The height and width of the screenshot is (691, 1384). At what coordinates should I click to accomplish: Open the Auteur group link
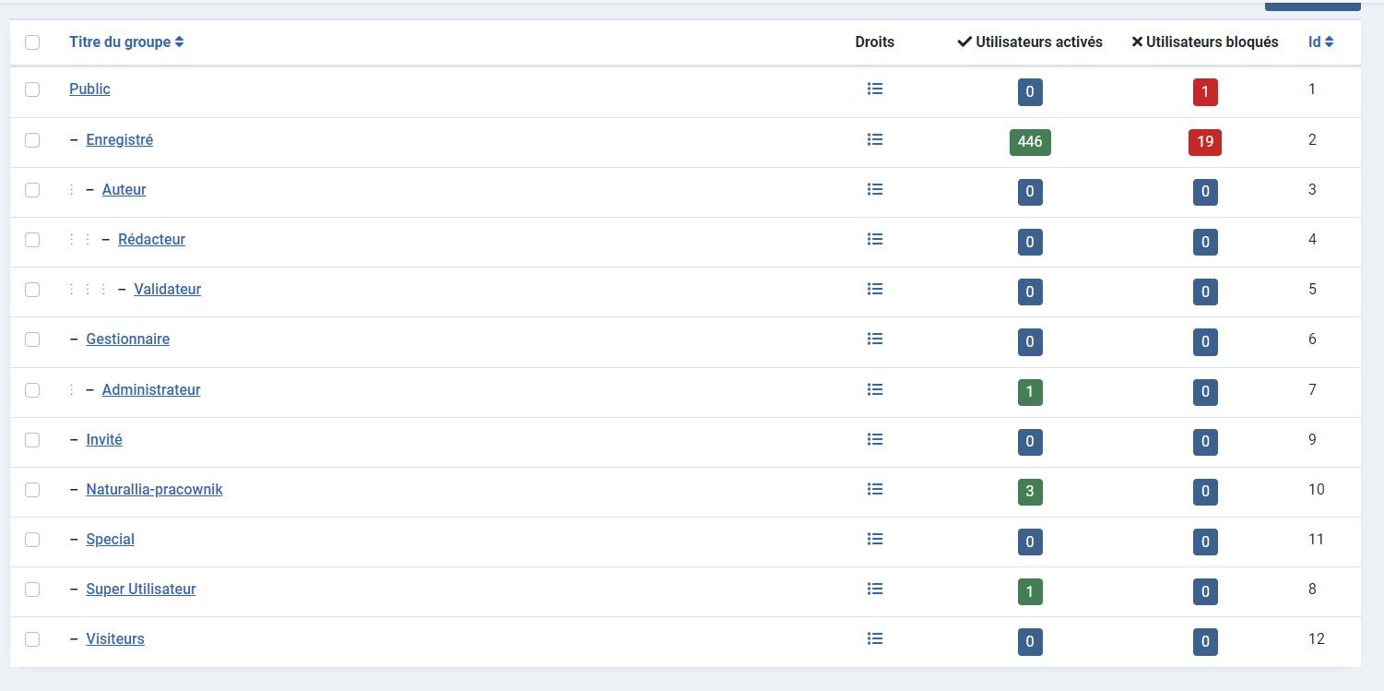(x=124, y=189)
